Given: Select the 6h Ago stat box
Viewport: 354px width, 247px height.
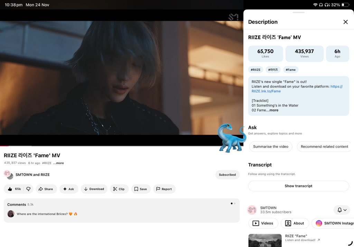Looking at the screenshot, I should point(337,54).
